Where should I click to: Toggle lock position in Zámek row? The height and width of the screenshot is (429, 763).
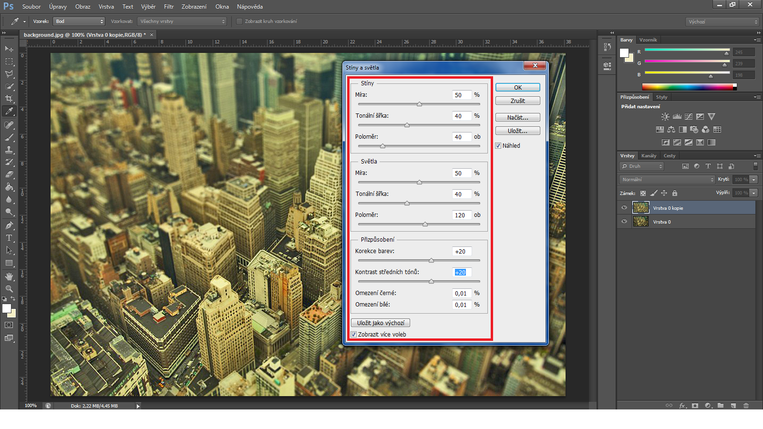[664, 193]
